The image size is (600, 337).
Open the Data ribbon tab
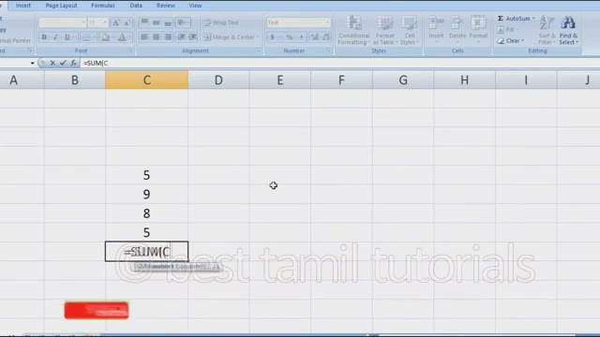(x=136, y=6)
